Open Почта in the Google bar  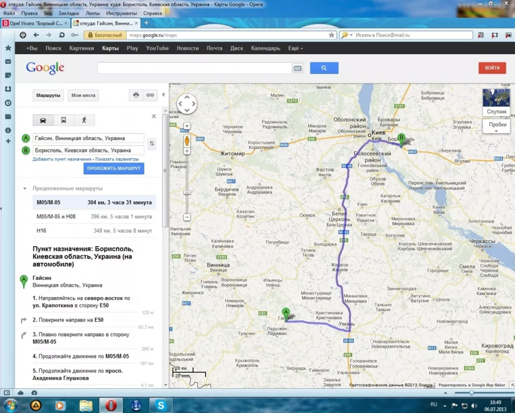pos(215,48)
